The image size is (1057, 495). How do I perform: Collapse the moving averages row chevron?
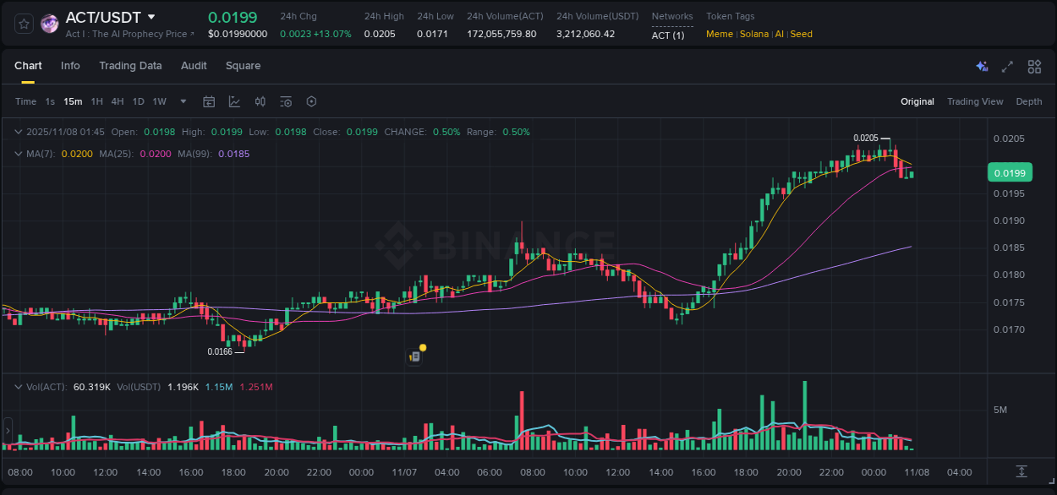pos(18,154)
